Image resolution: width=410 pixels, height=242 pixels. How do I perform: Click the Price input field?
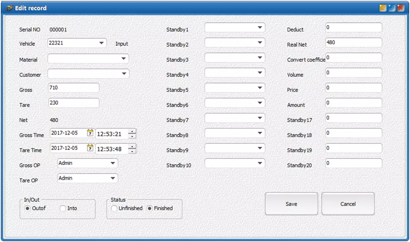click(353, 88)
